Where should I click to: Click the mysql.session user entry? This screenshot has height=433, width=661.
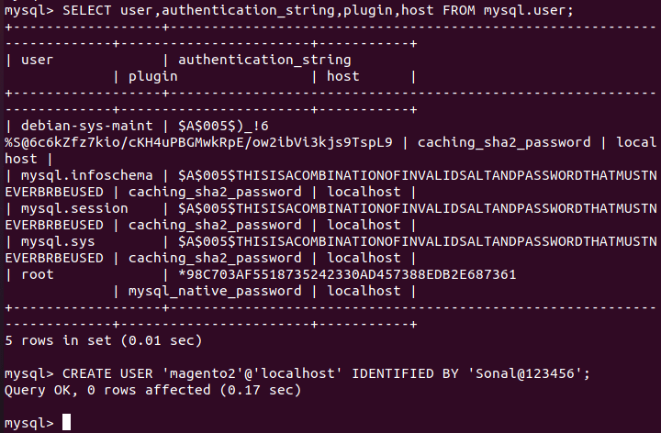[x=74, y=208]
